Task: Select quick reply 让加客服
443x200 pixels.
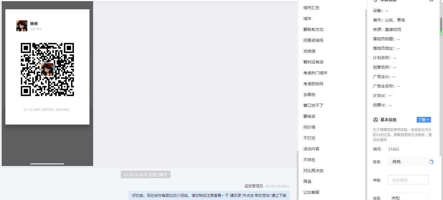Action: click(311, 192)
